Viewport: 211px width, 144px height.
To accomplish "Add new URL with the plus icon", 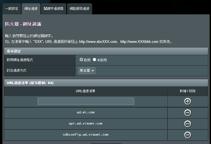I will (188, 101).
